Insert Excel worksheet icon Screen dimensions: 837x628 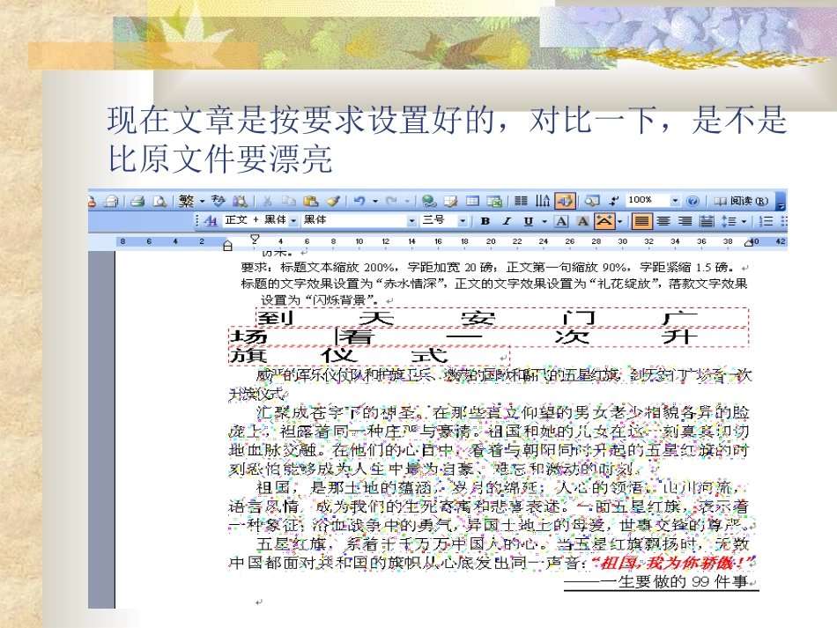[x=494, y=201]
